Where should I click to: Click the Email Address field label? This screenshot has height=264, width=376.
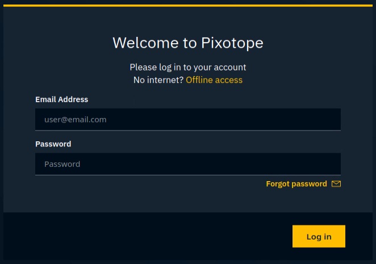click(62, 99)
